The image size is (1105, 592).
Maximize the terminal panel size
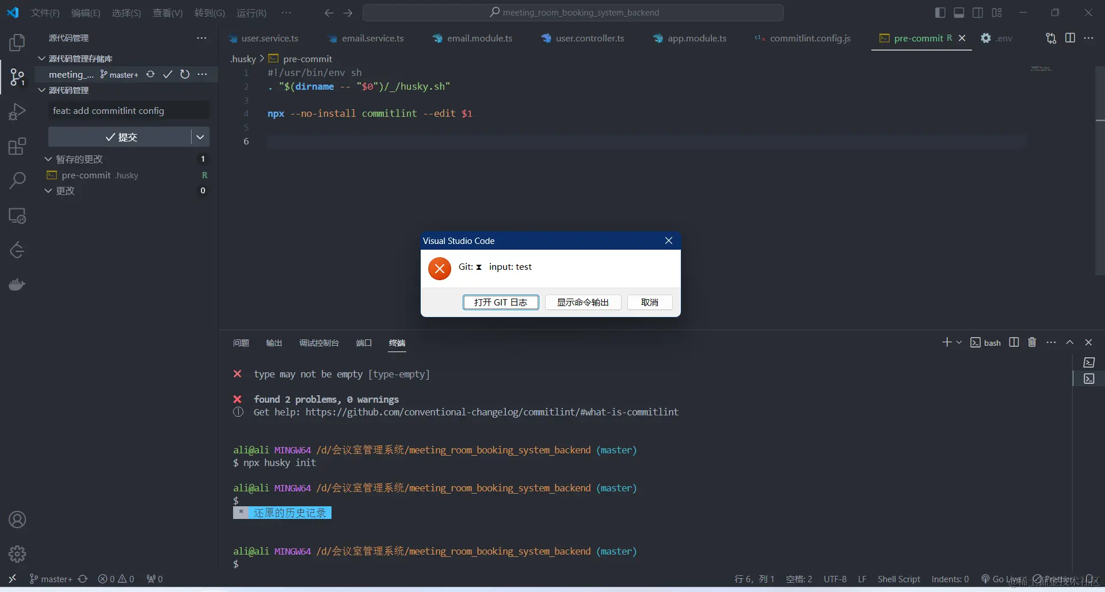[1070, 342]
